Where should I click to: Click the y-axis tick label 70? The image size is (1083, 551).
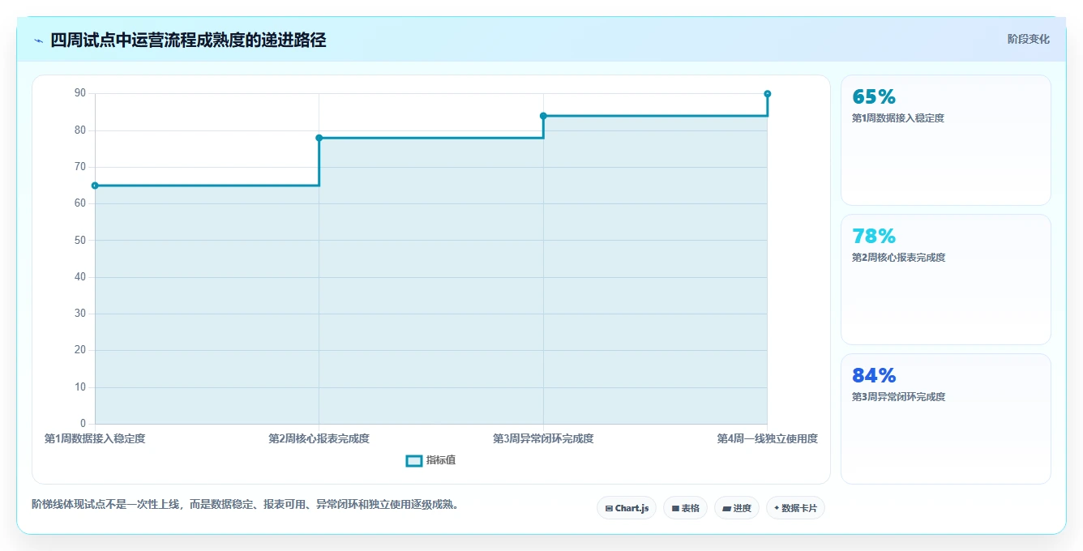[80, 167]
